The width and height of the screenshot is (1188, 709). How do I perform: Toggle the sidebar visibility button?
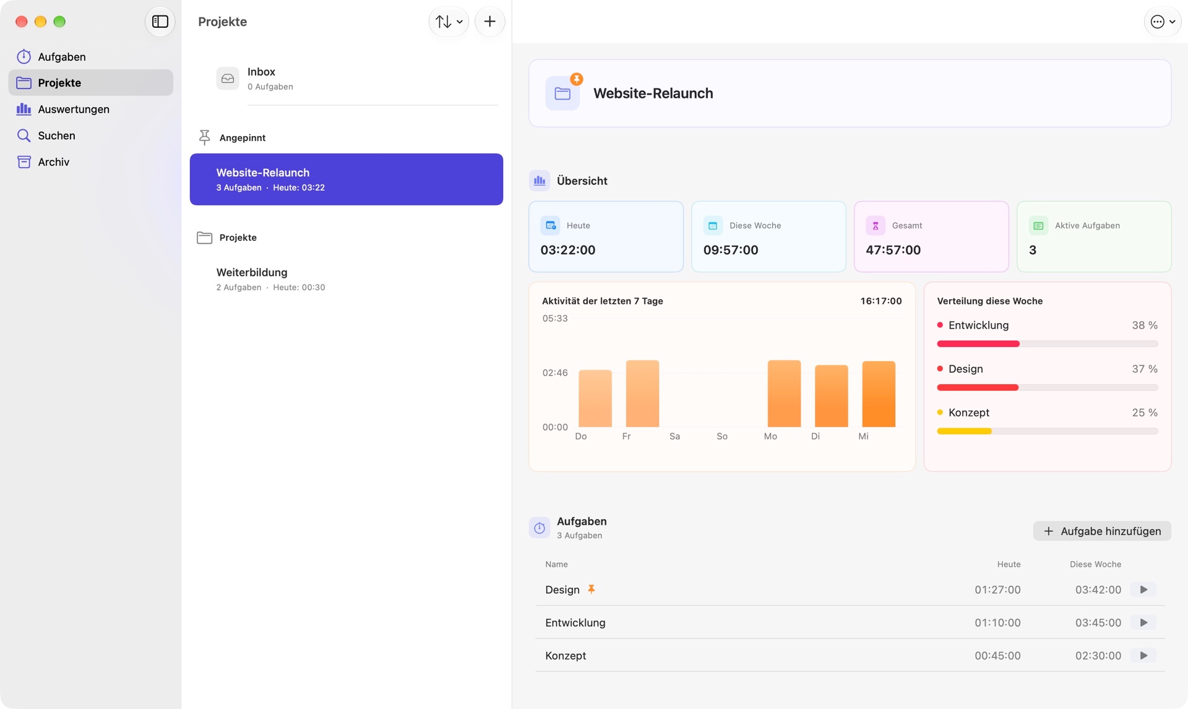pos(160,22)
